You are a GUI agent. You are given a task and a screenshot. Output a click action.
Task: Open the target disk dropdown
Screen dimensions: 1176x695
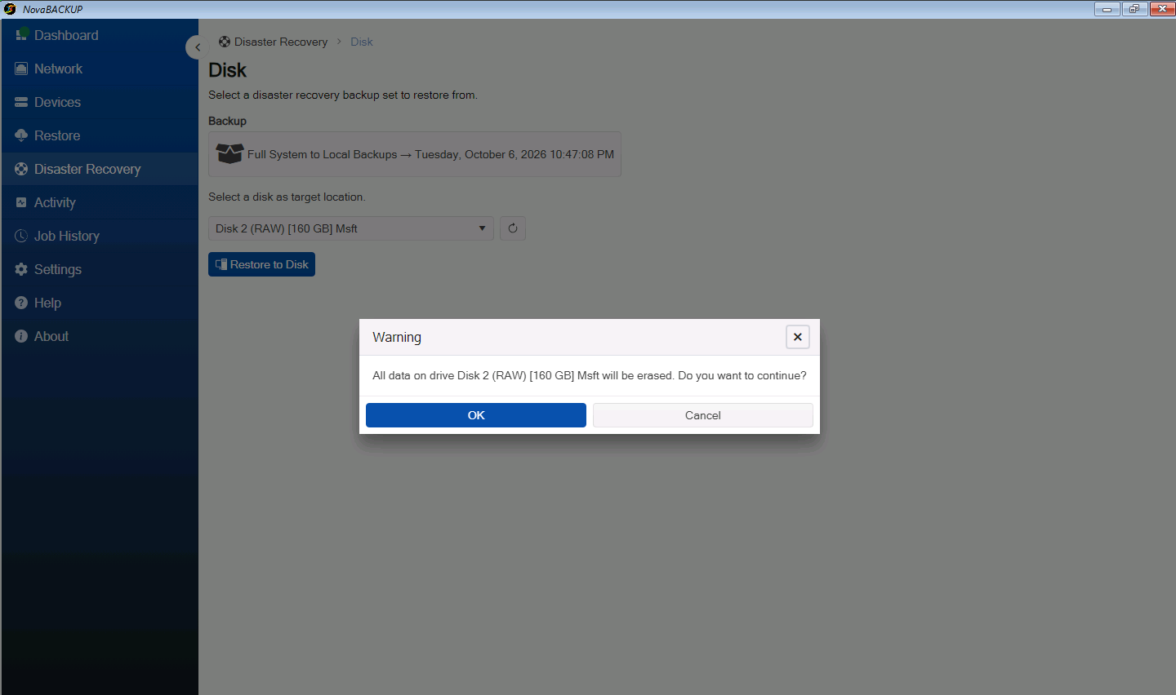coord(351,228)
